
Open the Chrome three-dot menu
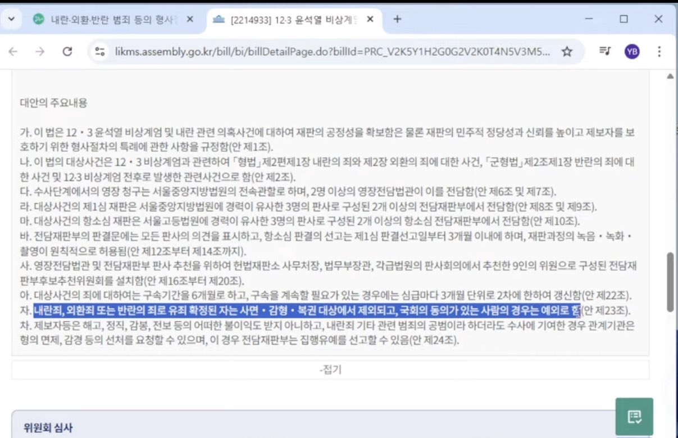[659, 52]
